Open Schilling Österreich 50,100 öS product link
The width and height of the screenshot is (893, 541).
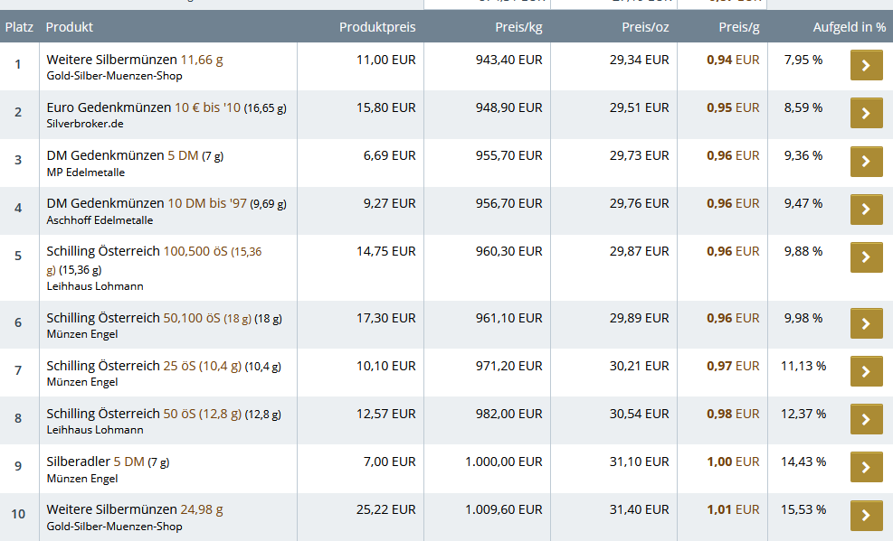click(x=164, y=318)
